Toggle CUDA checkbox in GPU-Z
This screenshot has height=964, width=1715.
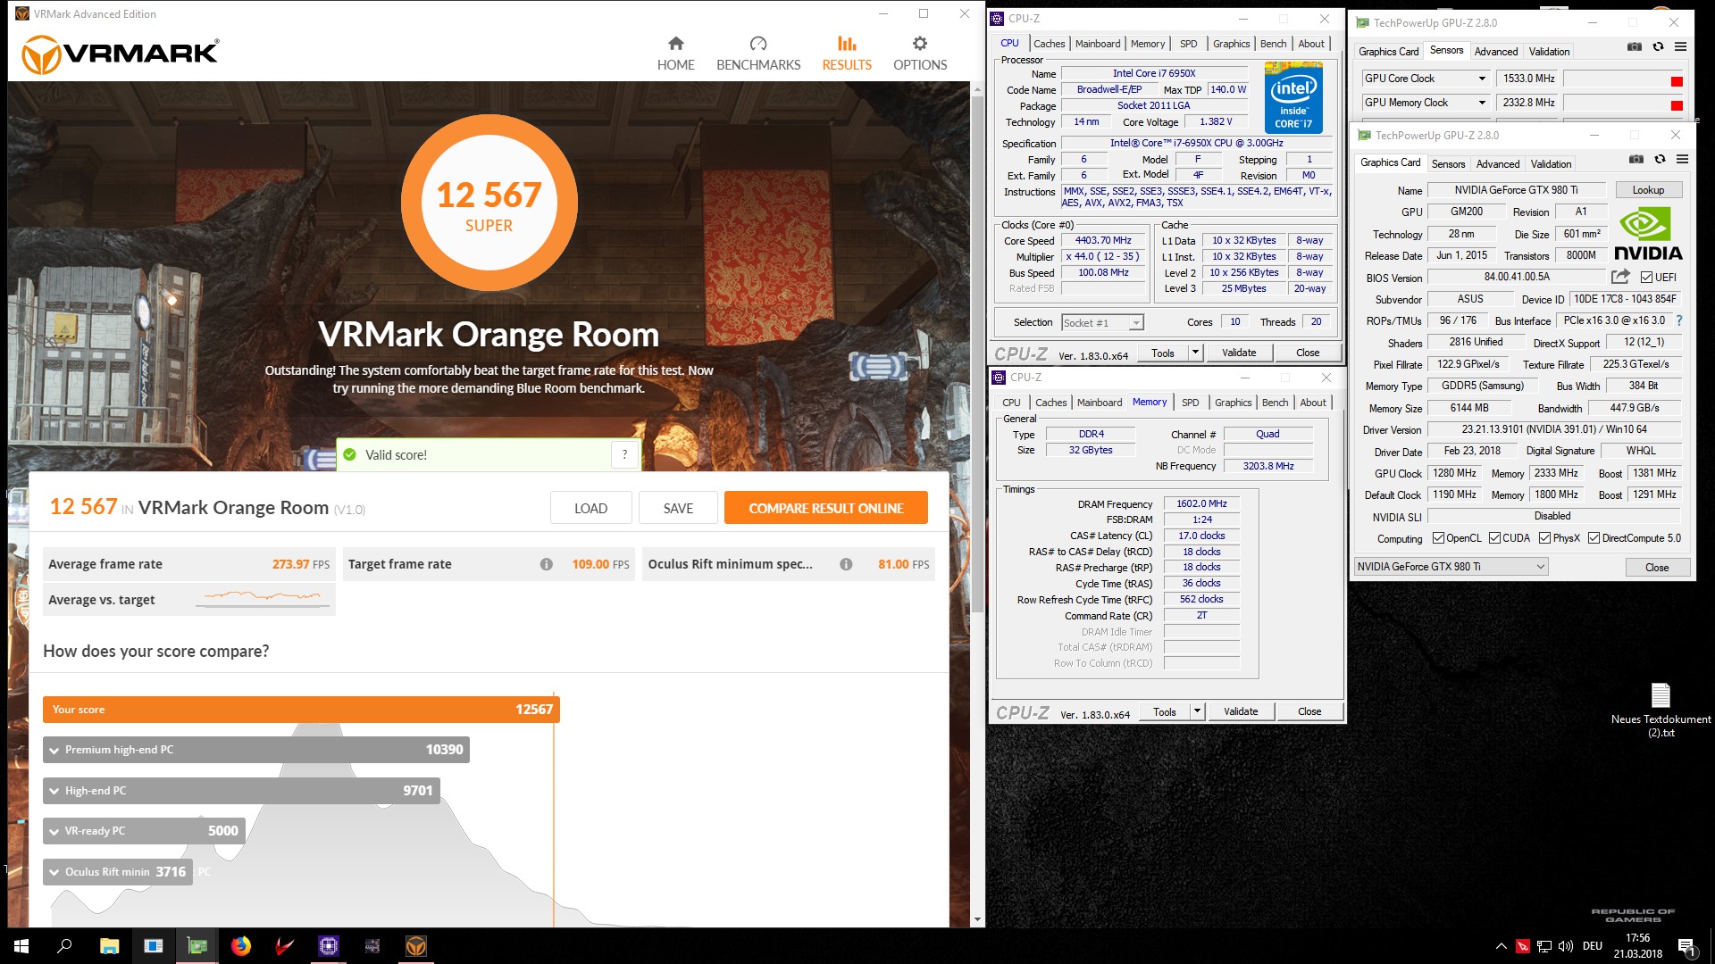tap(1494, 538)
